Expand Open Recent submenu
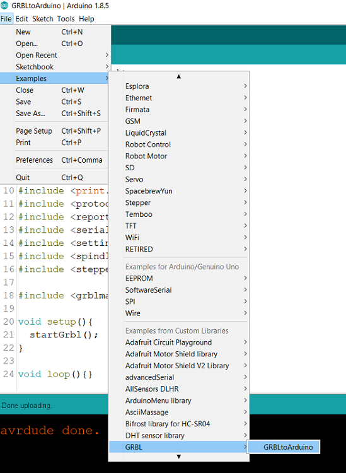346x473 pixels. pos(54,55)
